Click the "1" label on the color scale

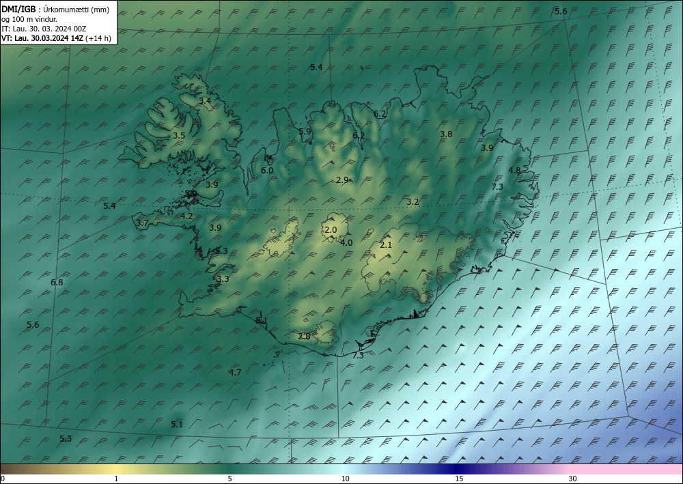tap(116, 479)
